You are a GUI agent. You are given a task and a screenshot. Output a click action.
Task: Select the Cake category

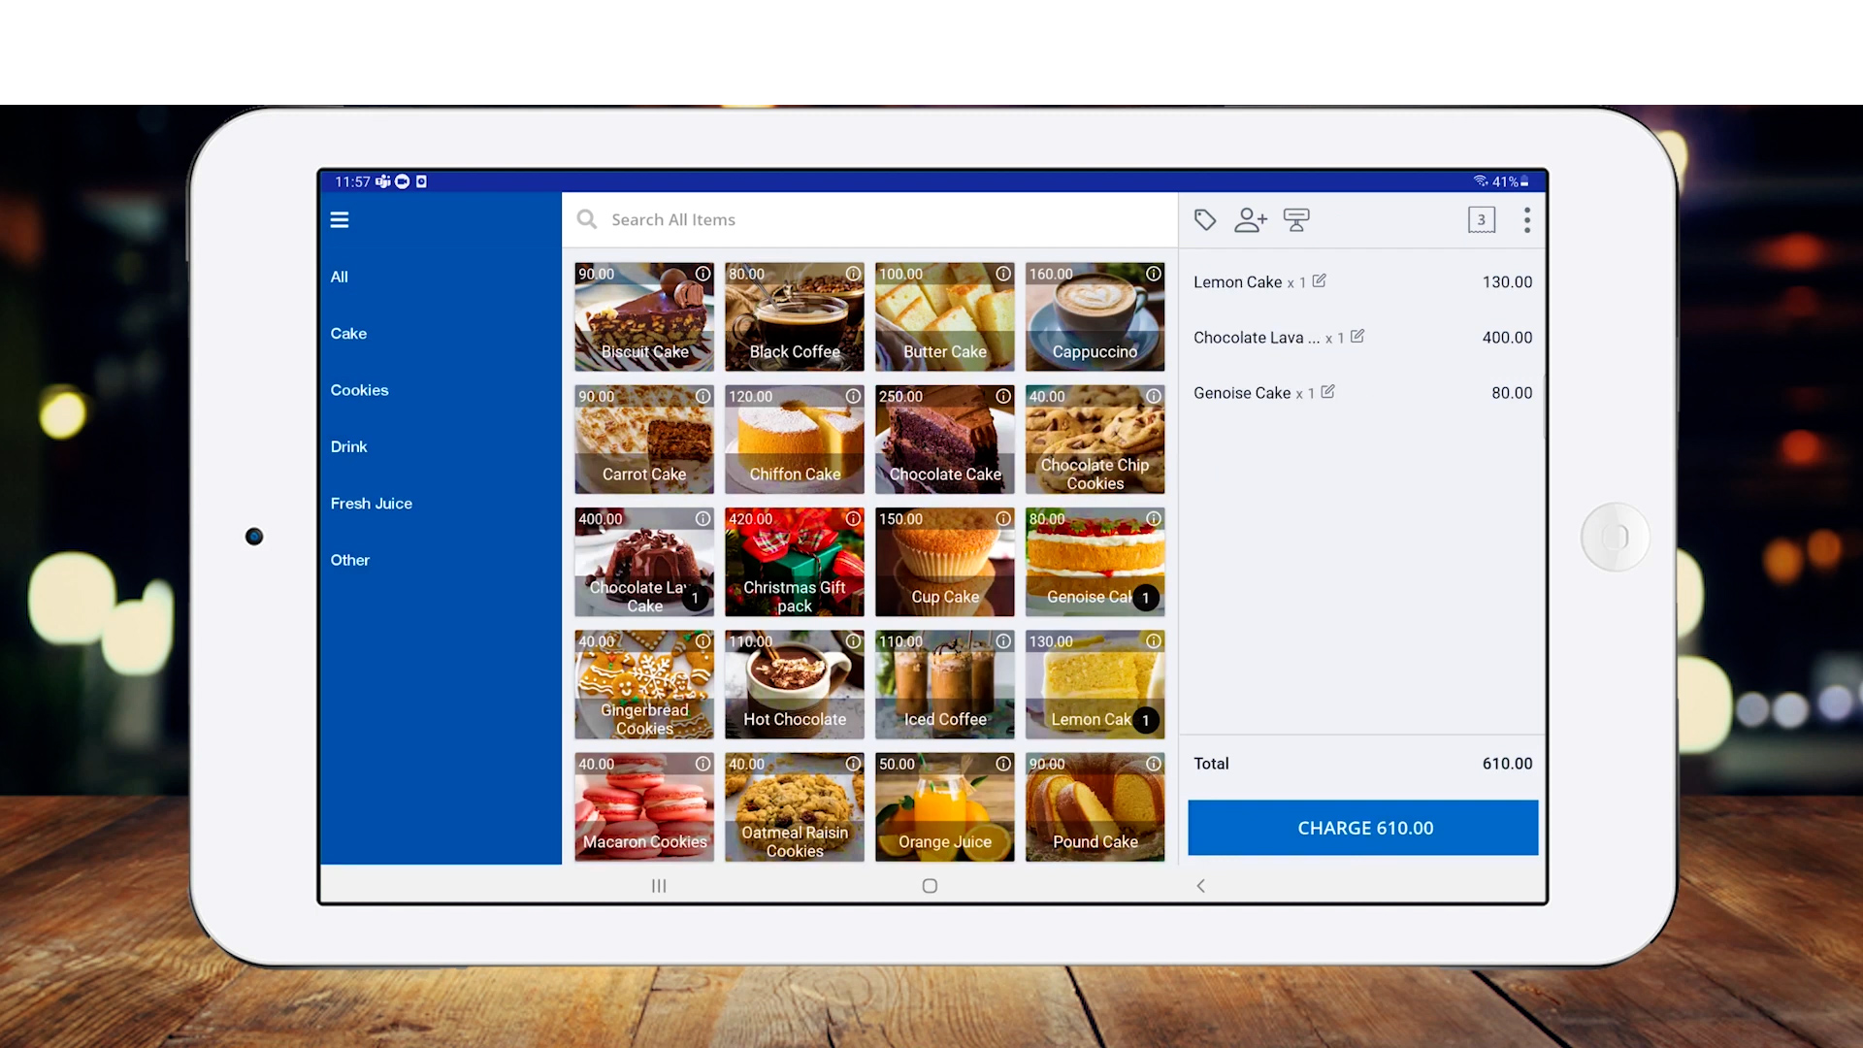coord(348,334)
